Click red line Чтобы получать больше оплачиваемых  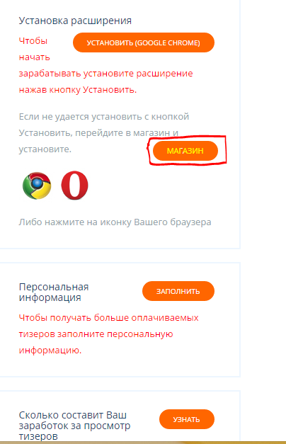coord(108,318)
